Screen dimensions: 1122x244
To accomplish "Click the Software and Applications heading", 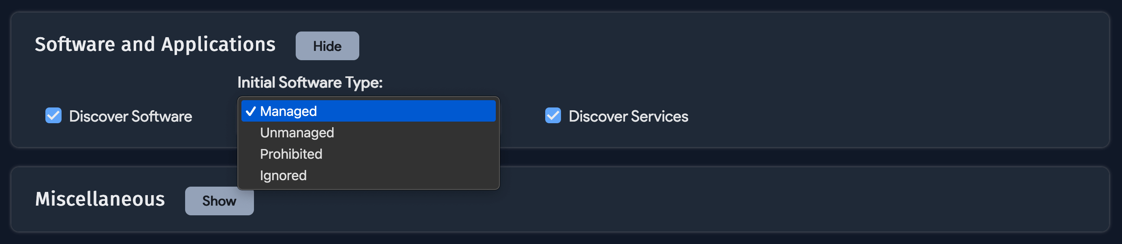I will point(156,44).
